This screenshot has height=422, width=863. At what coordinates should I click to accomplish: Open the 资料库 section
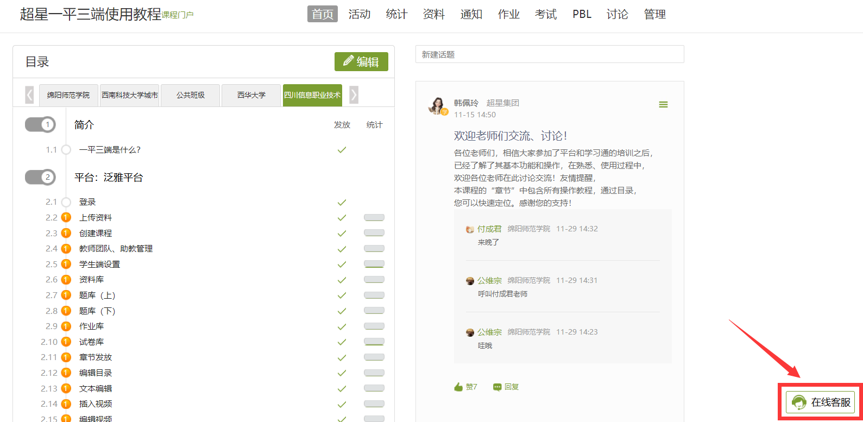[x=91, y=279]
